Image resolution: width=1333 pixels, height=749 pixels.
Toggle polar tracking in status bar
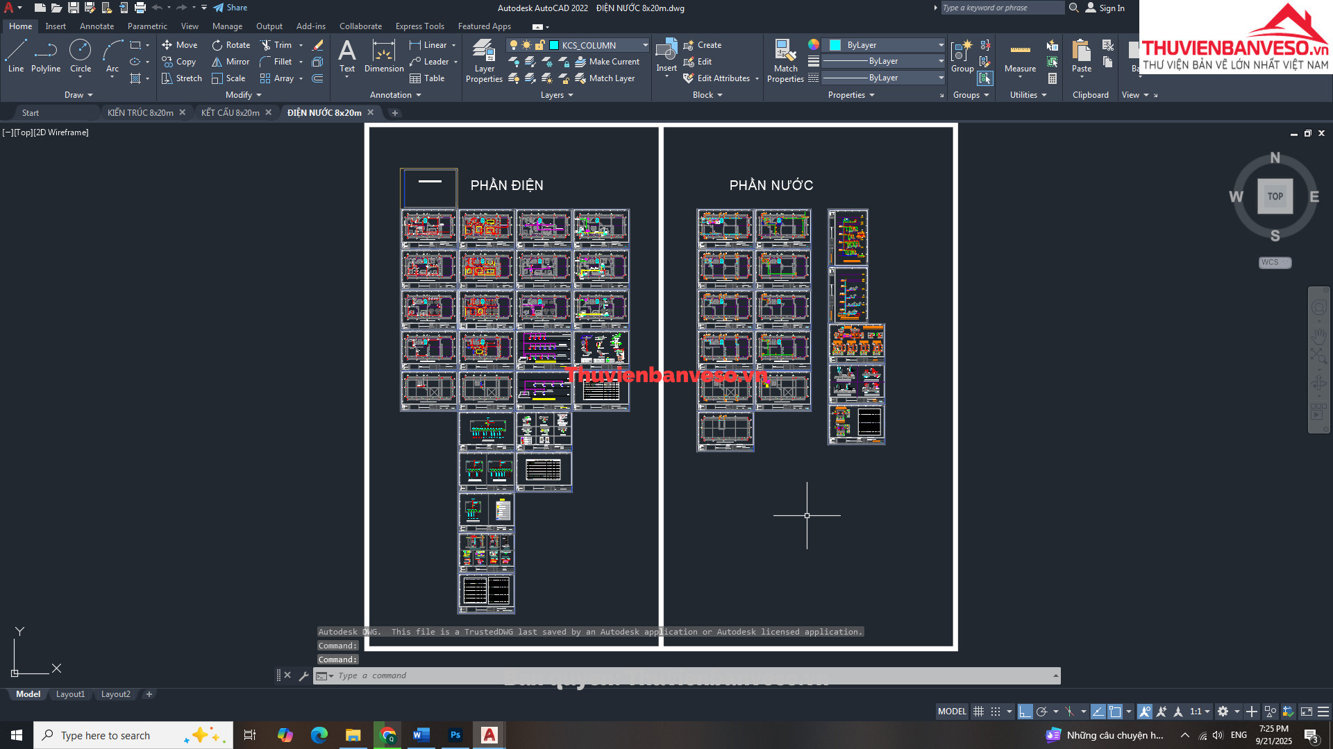click(1041, 712)
